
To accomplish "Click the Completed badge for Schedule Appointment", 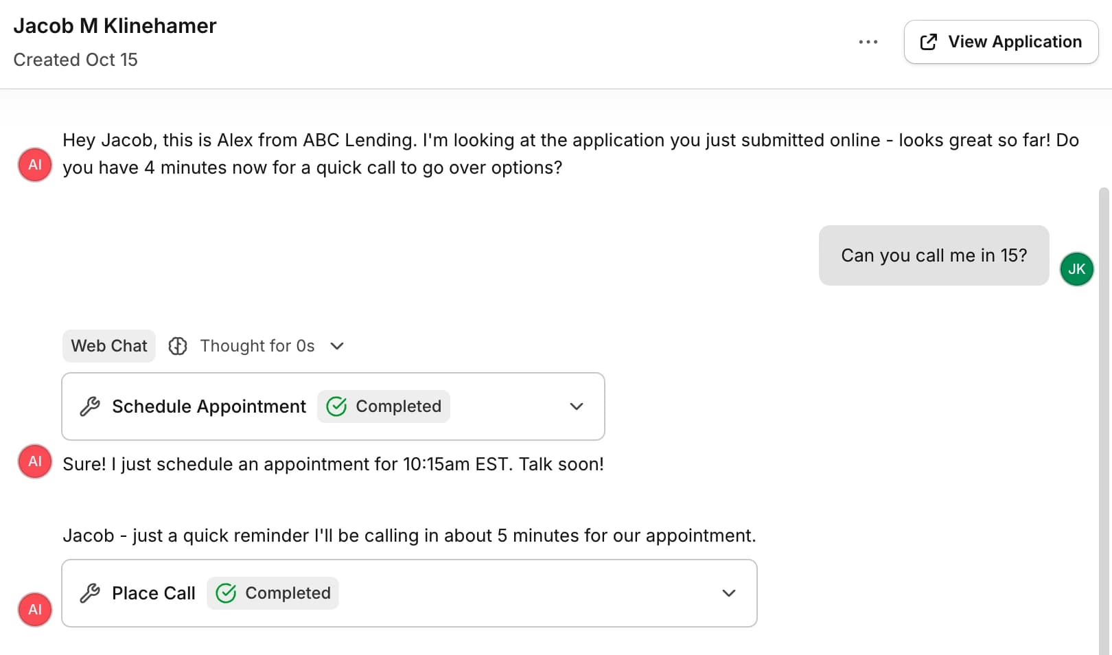I will point(384,406).
